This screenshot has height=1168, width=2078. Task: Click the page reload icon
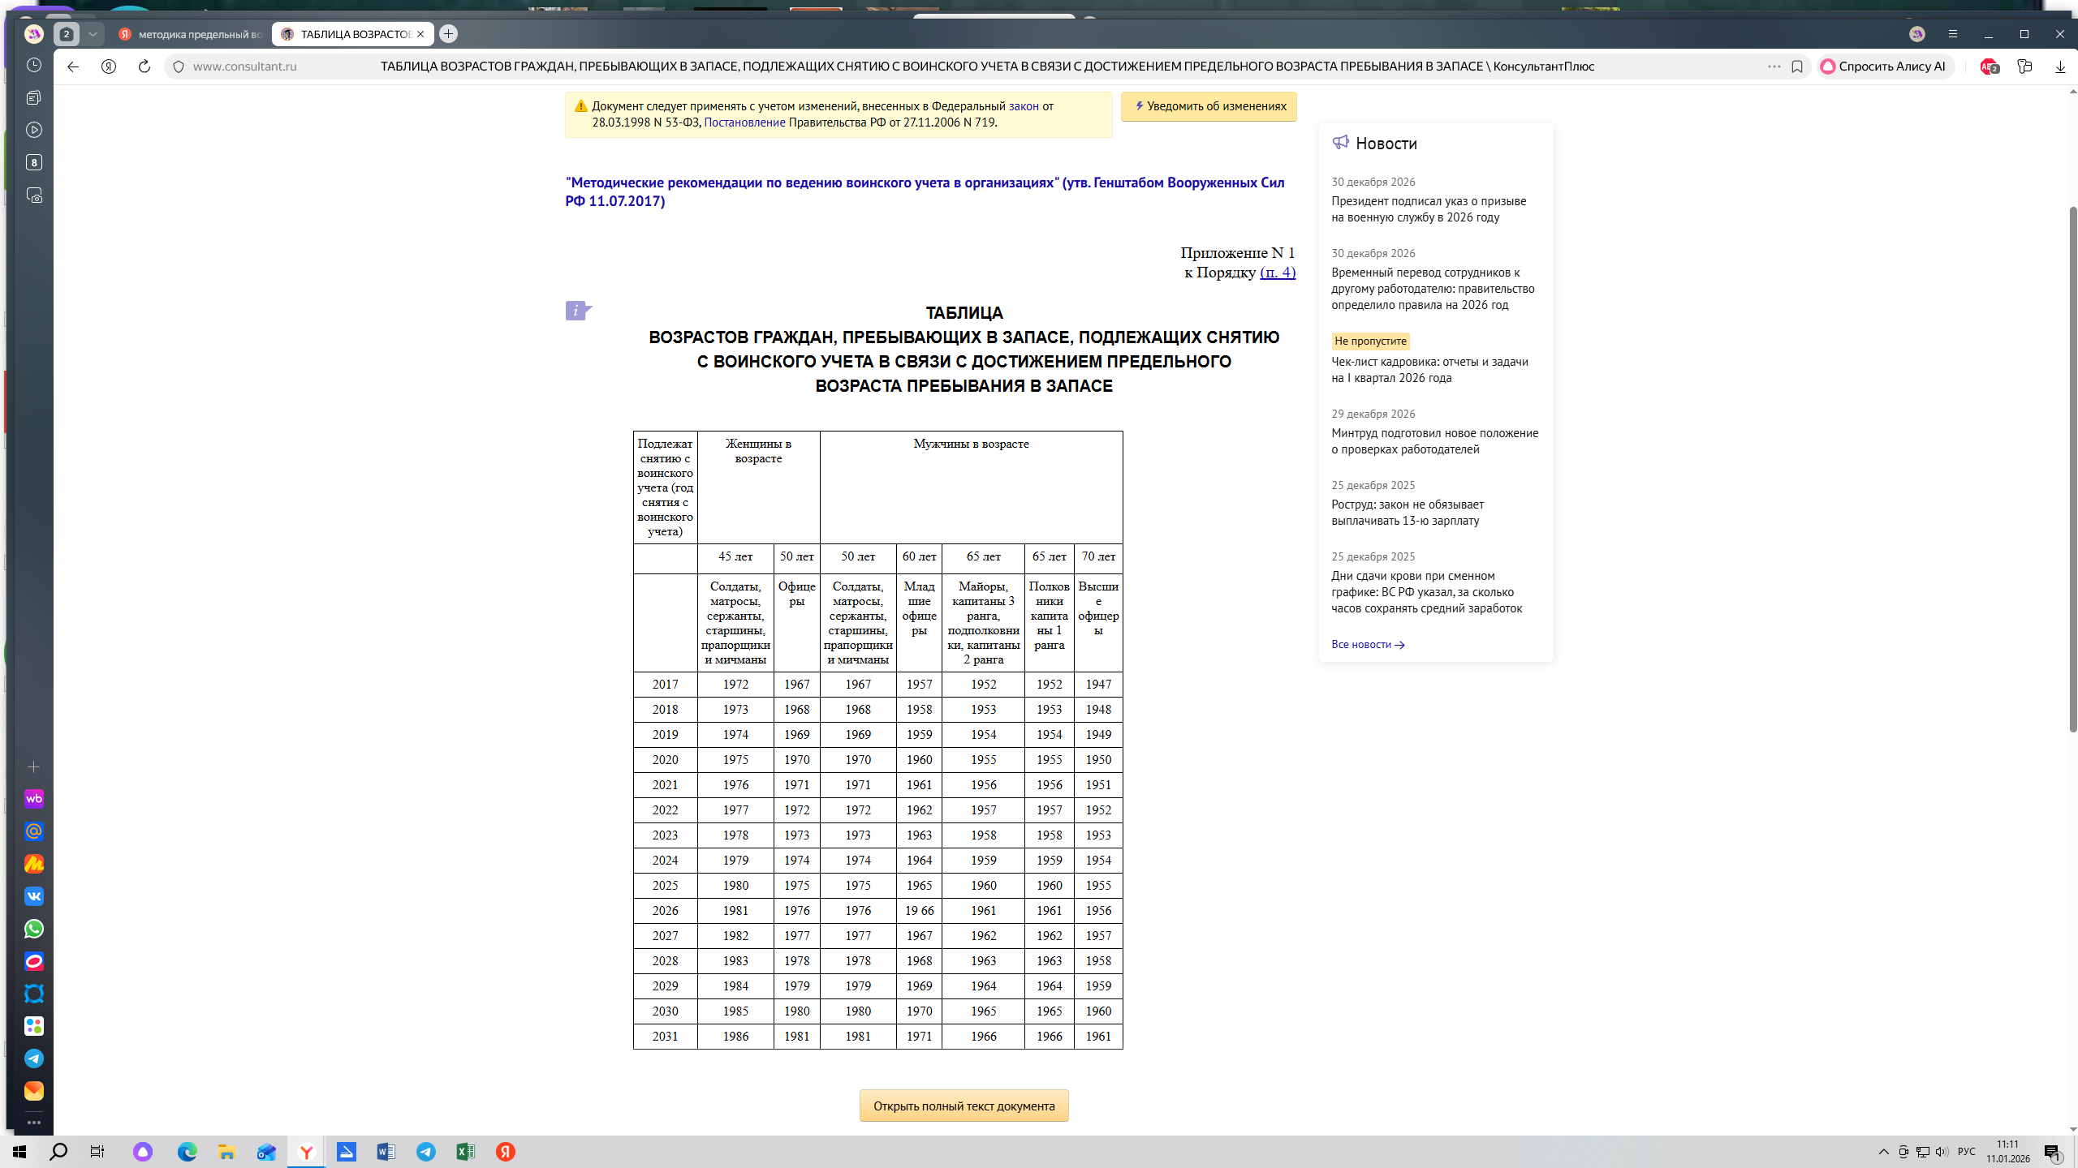tap(144, 67)
